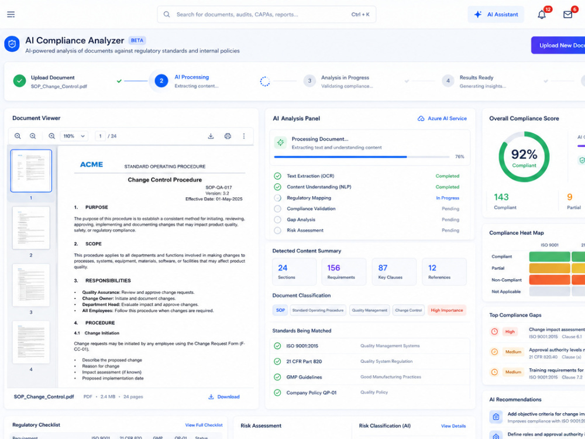Click the search magnifier icon
This screenshot has width=585, height=439.
167,15
